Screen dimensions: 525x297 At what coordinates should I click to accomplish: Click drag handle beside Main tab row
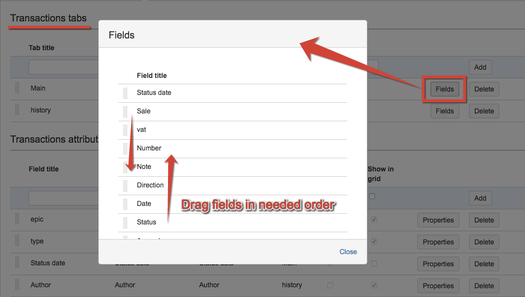[17, 88]
